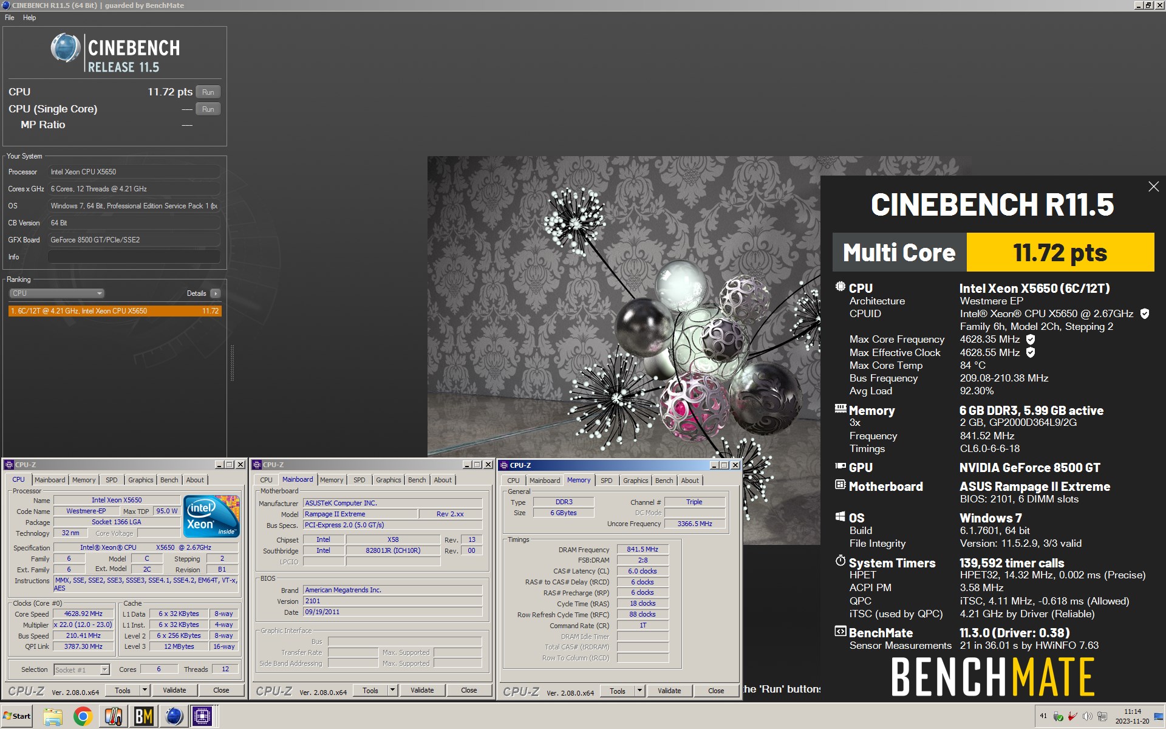This screenshot has height=729, width=1166.
Task: Open SPD tab in right CPU-Z Memory window
Action: point(606,481)
